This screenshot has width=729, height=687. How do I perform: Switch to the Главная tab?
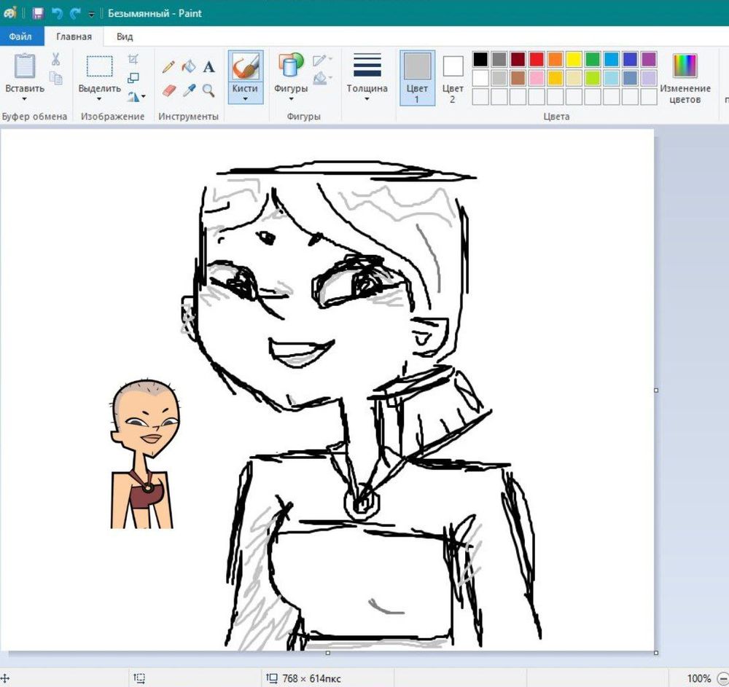(74, 36)
